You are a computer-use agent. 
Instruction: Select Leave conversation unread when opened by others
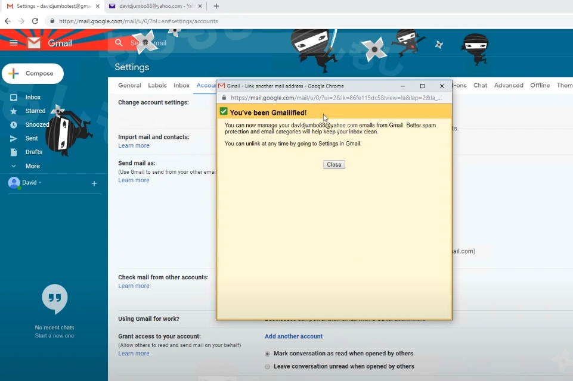click(268, 366)
